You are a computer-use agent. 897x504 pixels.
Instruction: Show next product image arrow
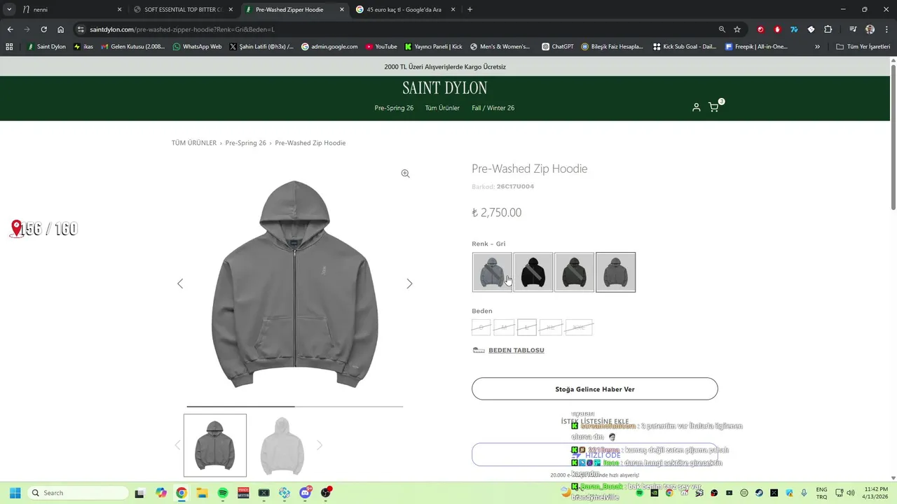[410, 283]
